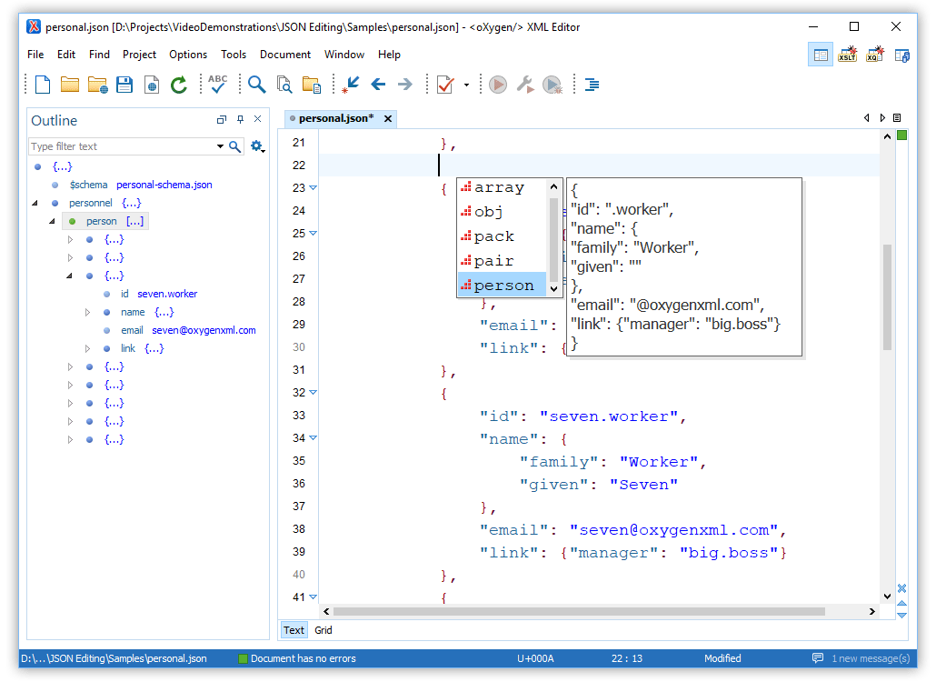The width and height of the screenshot is (936, 682).
Task: Switch to the Editor perspective icon
Action: pos(821,55)
